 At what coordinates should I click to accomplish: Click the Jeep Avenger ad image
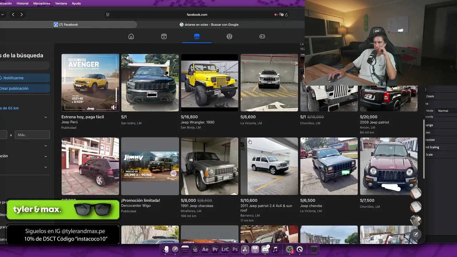point(90,82)
